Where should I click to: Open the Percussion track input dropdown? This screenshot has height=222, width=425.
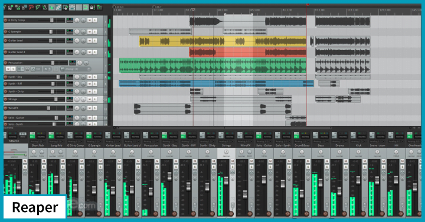(76, 69)
